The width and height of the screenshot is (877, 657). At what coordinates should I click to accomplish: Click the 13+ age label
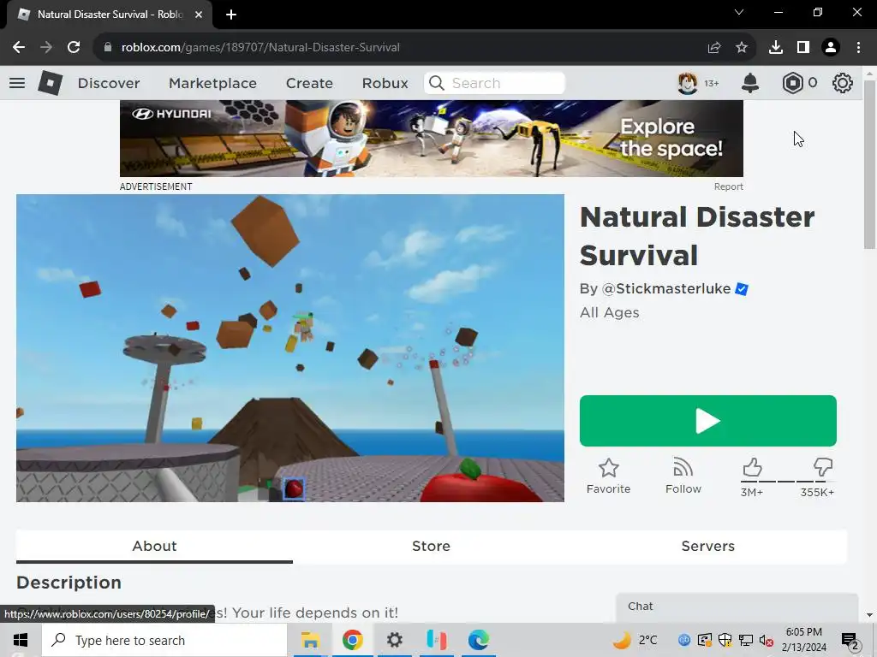click(x=712, y=83)
